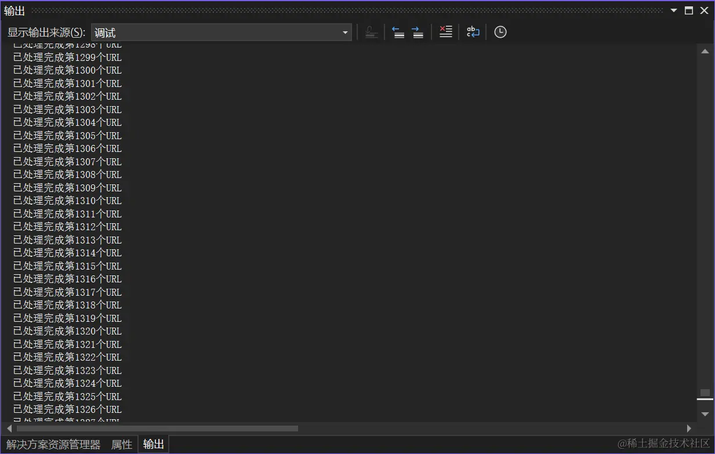Open the window position dropdown arrow in title bar
The image size is (715, 454).
[674, 10]
